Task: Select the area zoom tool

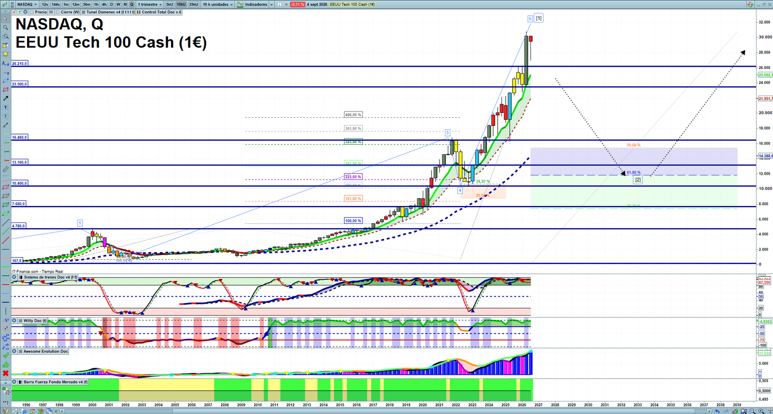Action: pos(5,36)
